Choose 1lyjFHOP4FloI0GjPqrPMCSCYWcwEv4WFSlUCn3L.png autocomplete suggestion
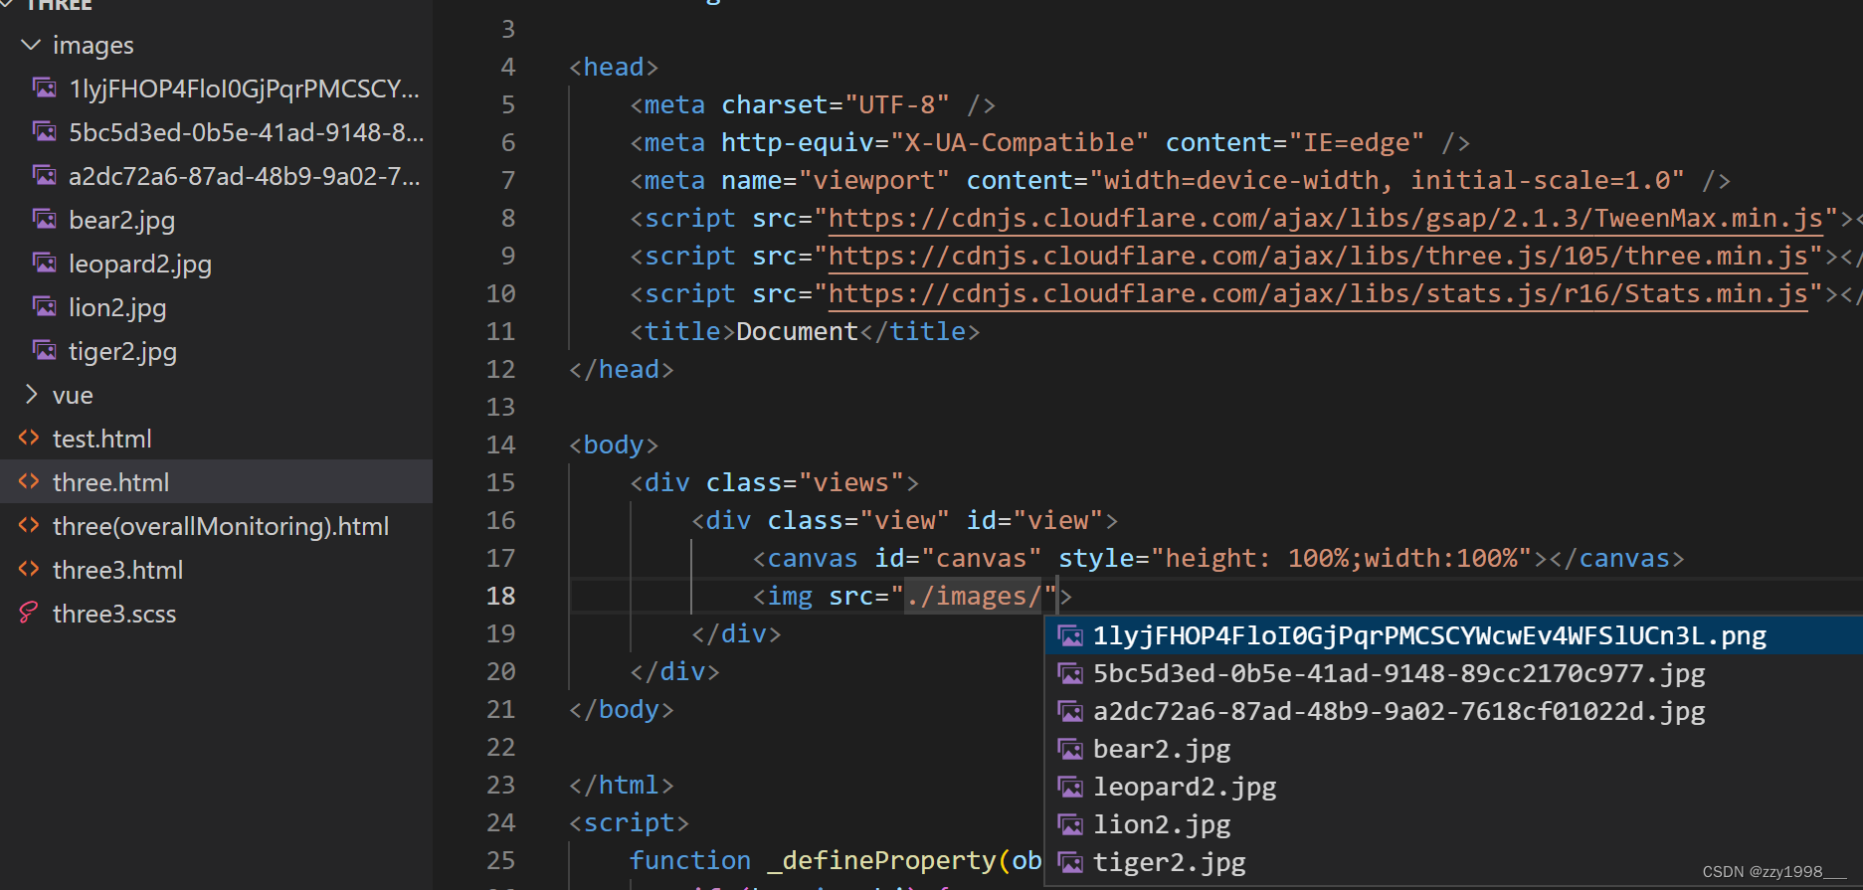Screen dimensions: 1863x890 pos(1454,635)
